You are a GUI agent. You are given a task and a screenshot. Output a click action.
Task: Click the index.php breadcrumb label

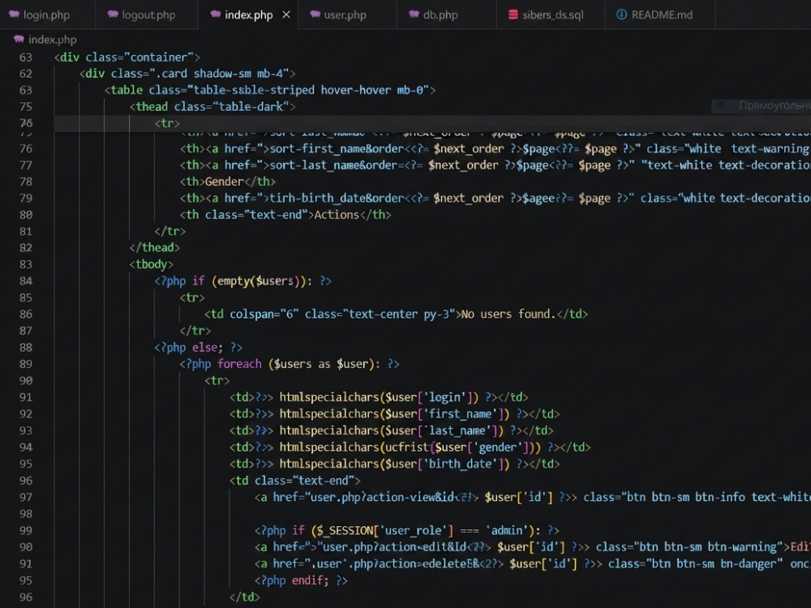coord(52,39)
